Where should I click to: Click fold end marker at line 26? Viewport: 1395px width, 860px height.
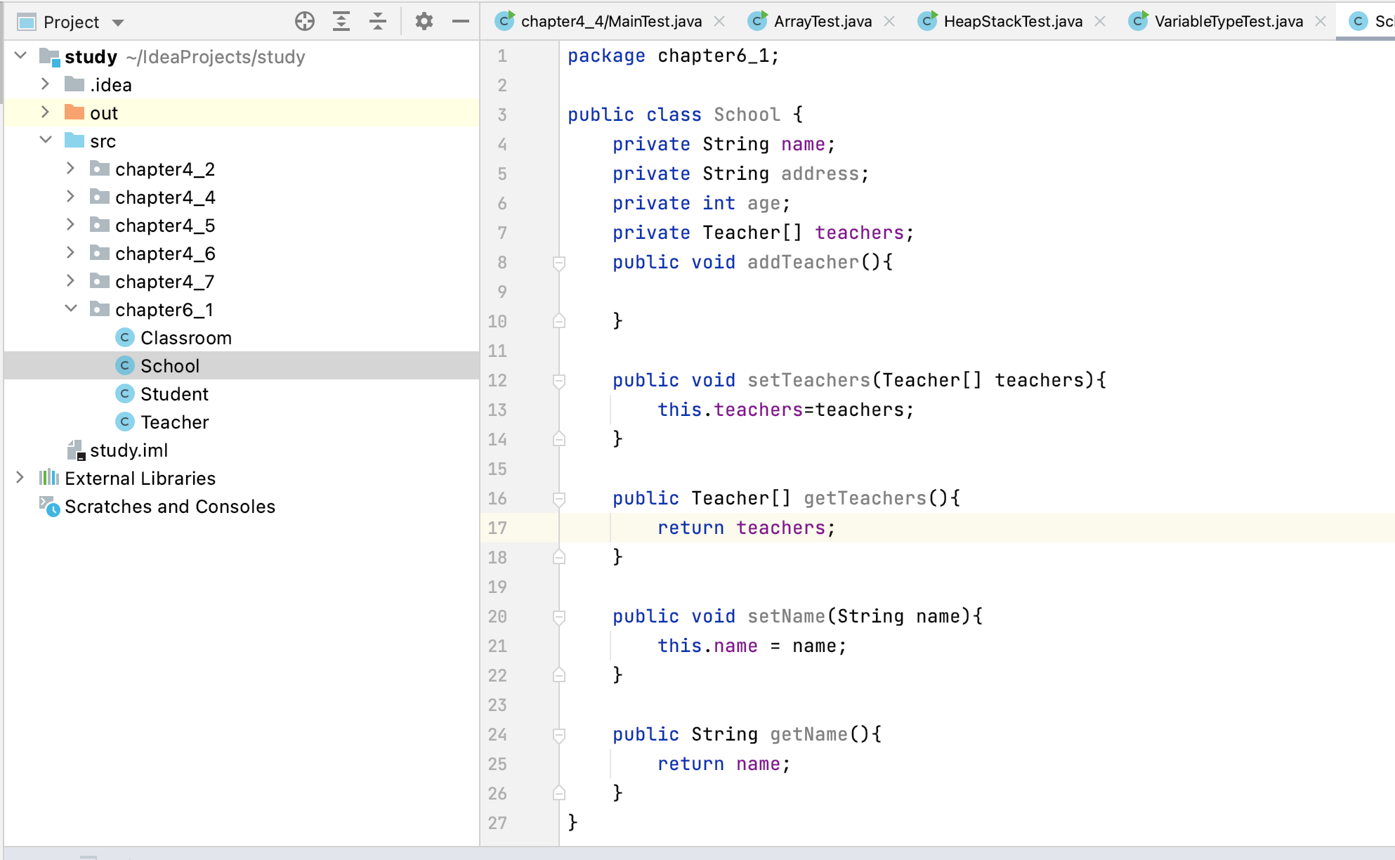(559, 793)
